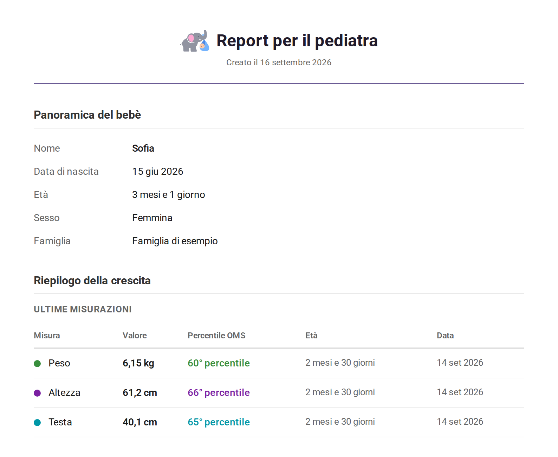Click height value "61,2 cm"
Viewport: 558px width, 457px height.
(140, 393)
